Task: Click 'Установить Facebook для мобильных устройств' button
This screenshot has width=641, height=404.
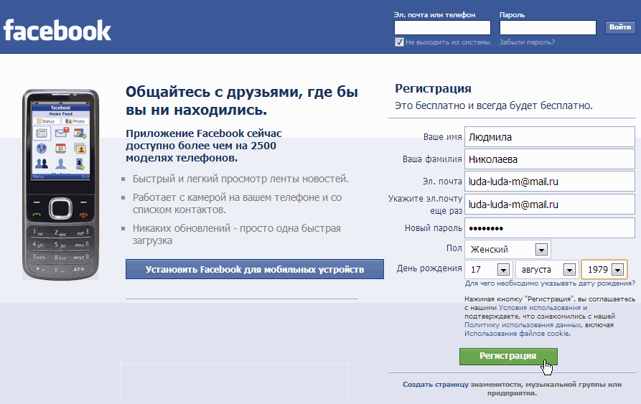Action: (255, 269)
